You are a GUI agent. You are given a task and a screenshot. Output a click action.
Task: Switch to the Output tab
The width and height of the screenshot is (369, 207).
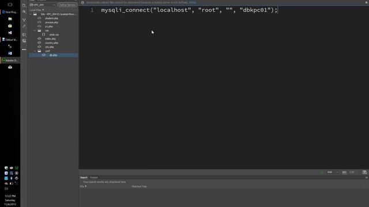tap(93, 178)
